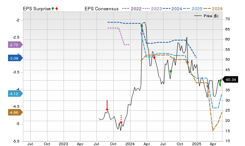
Task: Toggle the 2026 consensus legend entry
Action: point(213,9)
